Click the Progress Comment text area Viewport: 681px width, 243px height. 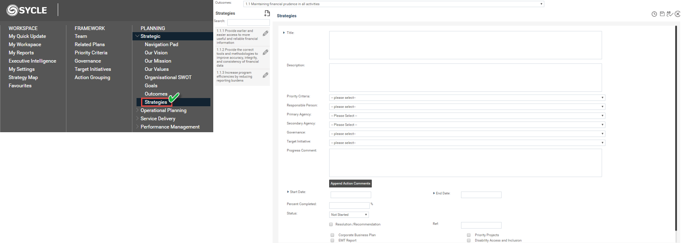(465, 163)
